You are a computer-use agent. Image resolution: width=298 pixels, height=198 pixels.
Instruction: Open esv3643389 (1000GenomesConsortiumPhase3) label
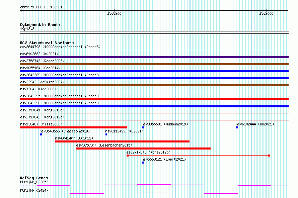(60, 75)
